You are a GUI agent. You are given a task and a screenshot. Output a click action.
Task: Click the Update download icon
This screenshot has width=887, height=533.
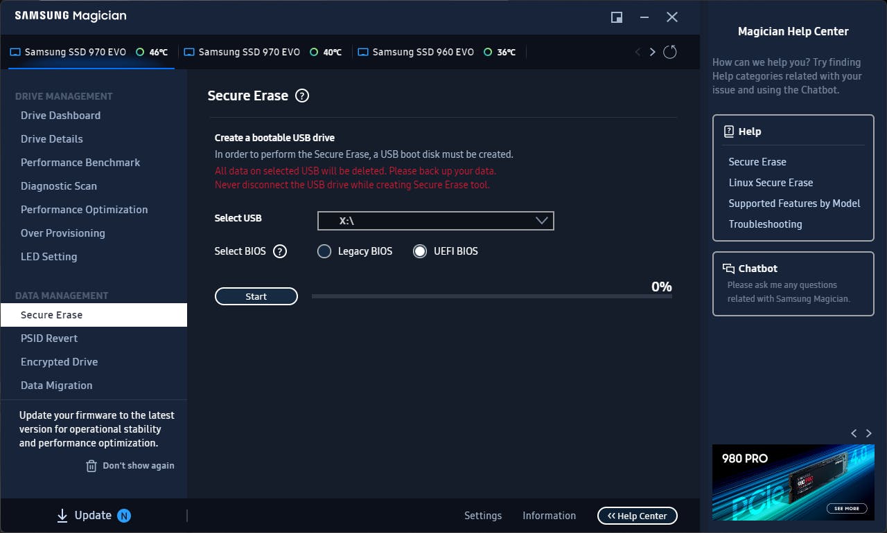62,515
